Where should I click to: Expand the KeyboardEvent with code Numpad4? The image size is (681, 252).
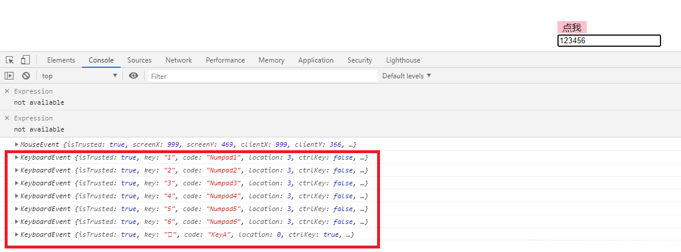tap(17, 196)
